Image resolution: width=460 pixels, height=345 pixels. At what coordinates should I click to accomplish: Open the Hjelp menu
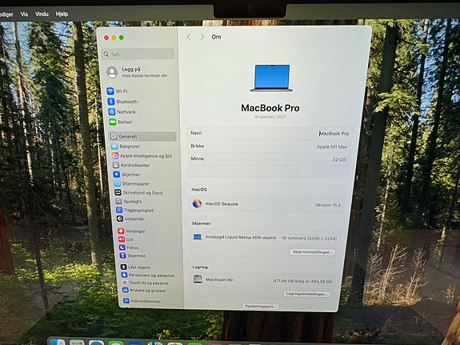pos(62,14)
